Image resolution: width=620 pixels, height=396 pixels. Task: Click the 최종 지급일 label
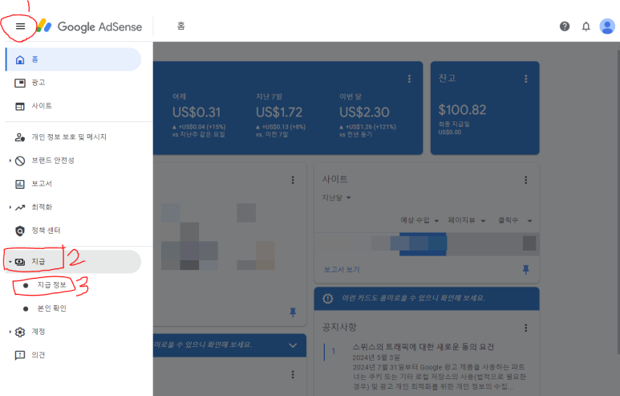pos(454,125)
